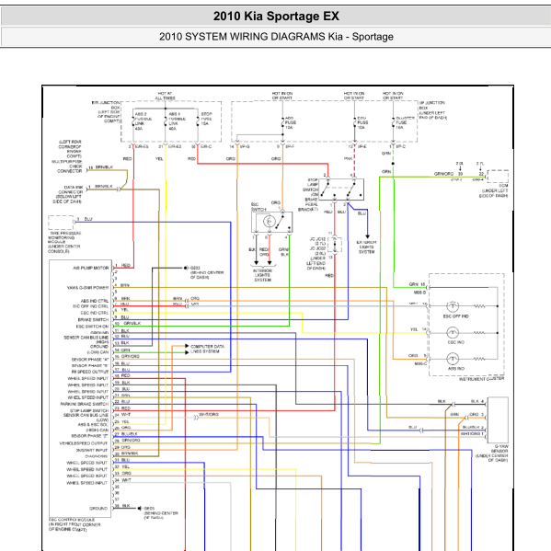This screenshot has width=551, height=551.
Task: Click the 'WHT/ORG' label on the splice wire
Action: (209, 415)
